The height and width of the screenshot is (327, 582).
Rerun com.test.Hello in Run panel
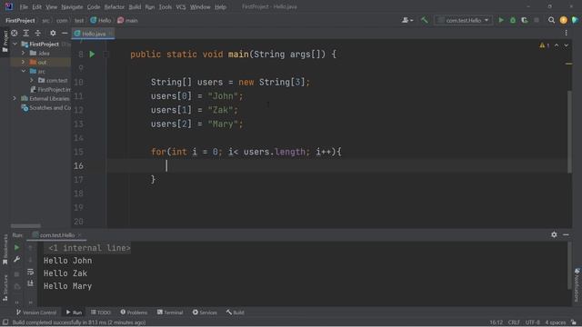coord(16,247)
